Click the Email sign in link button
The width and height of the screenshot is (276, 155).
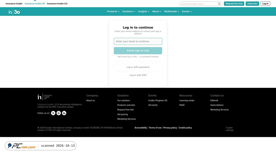[x=138, y=51]
